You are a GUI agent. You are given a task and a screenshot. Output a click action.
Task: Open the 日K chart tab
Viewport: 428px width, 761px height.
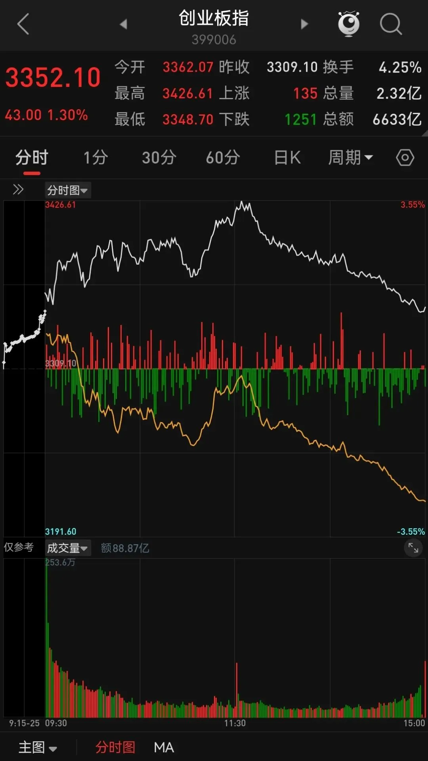click(x=287, y=158)
